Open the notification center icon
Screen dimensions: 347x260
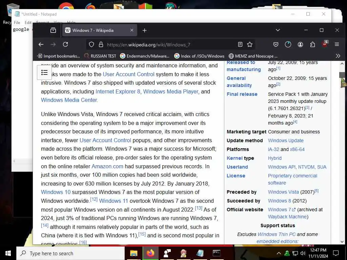[336, 253]
